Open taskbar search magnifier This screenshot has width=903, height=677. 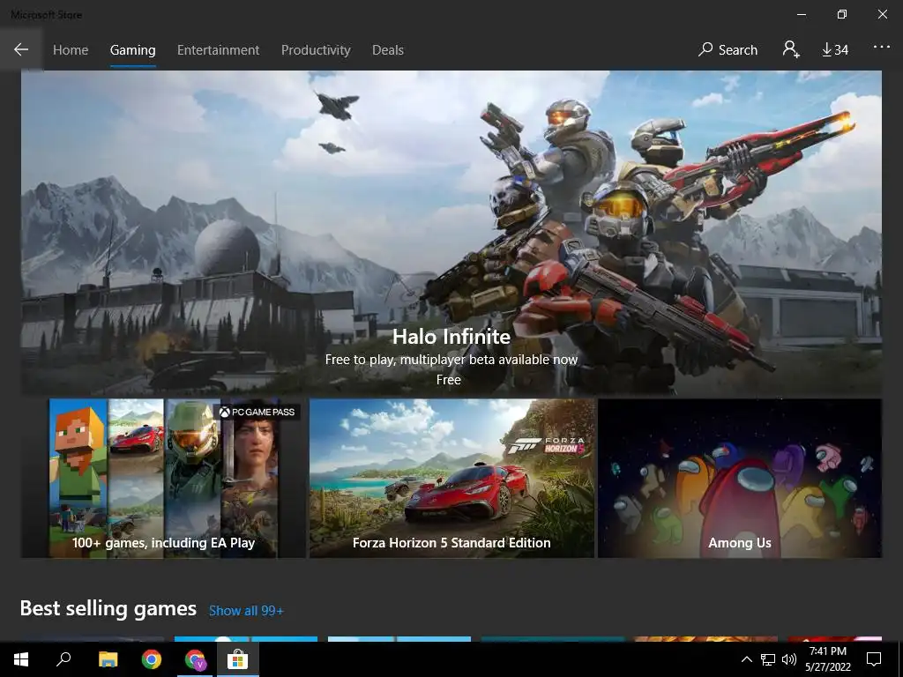tap(63, 659)
